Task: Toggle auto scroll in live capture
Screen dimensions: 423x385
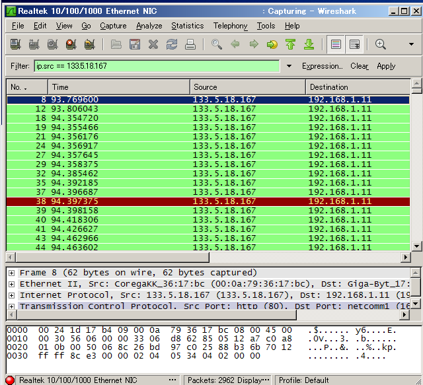Action: click(x=354, y=44)
